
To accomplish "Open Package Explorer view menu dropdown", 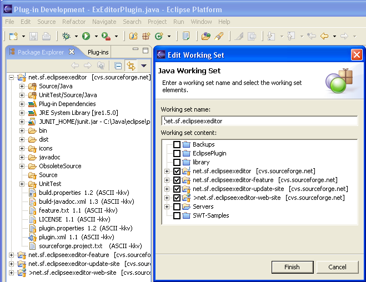I will [x=144, y=66].
